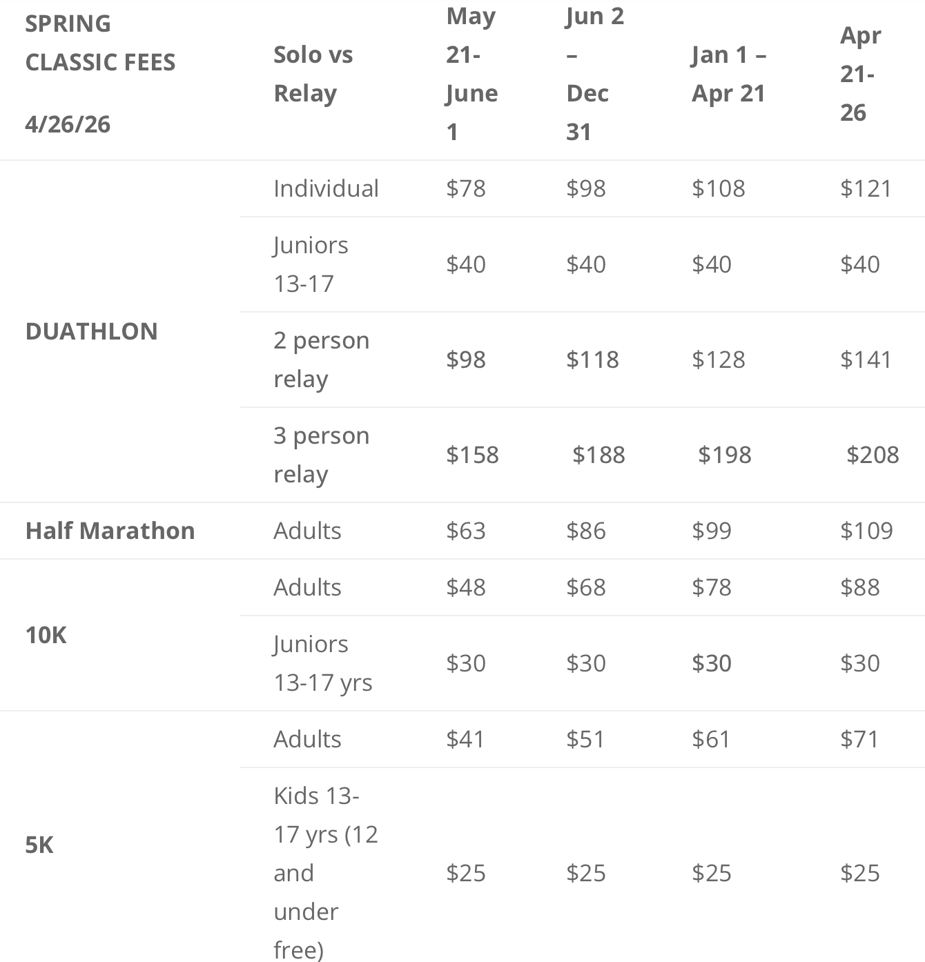Select the May 21-June 1 column header
The image size is (925, 962).
[x=471, y=74]
